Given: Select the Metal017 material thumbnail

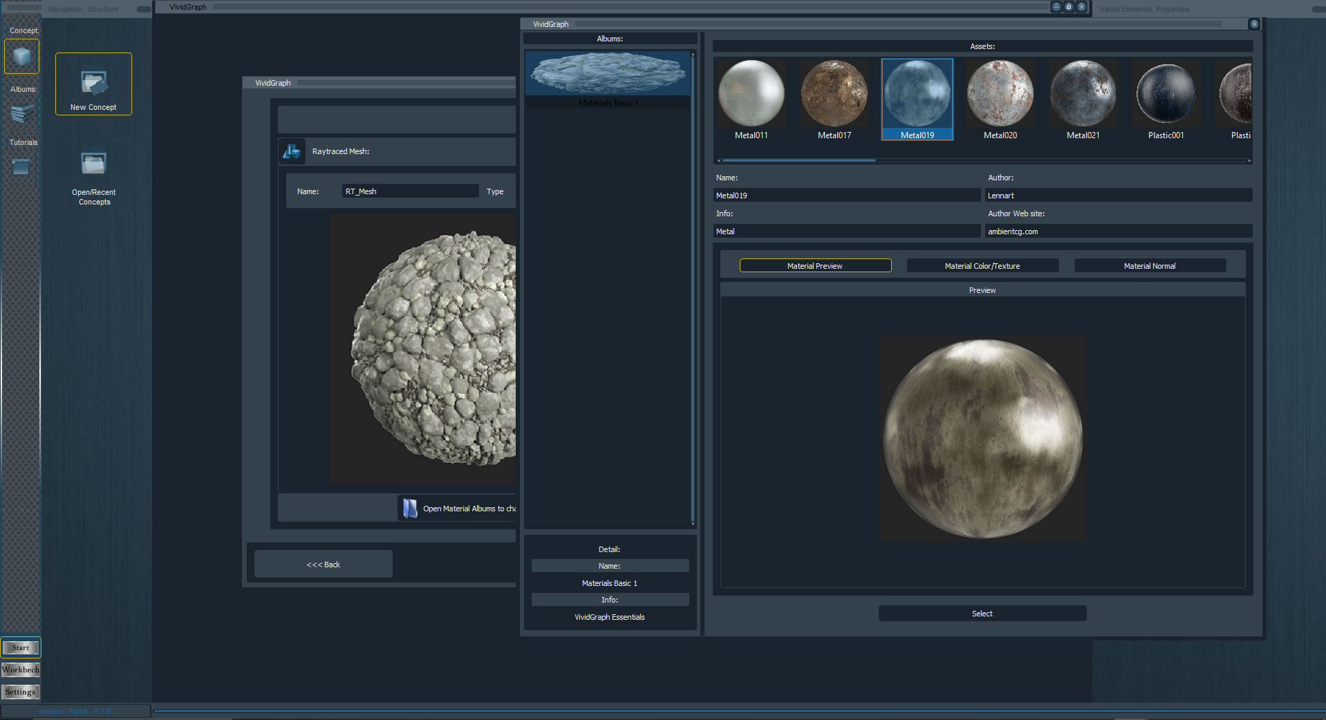Looking at the screenshot, I should click(x=834, y=94).
